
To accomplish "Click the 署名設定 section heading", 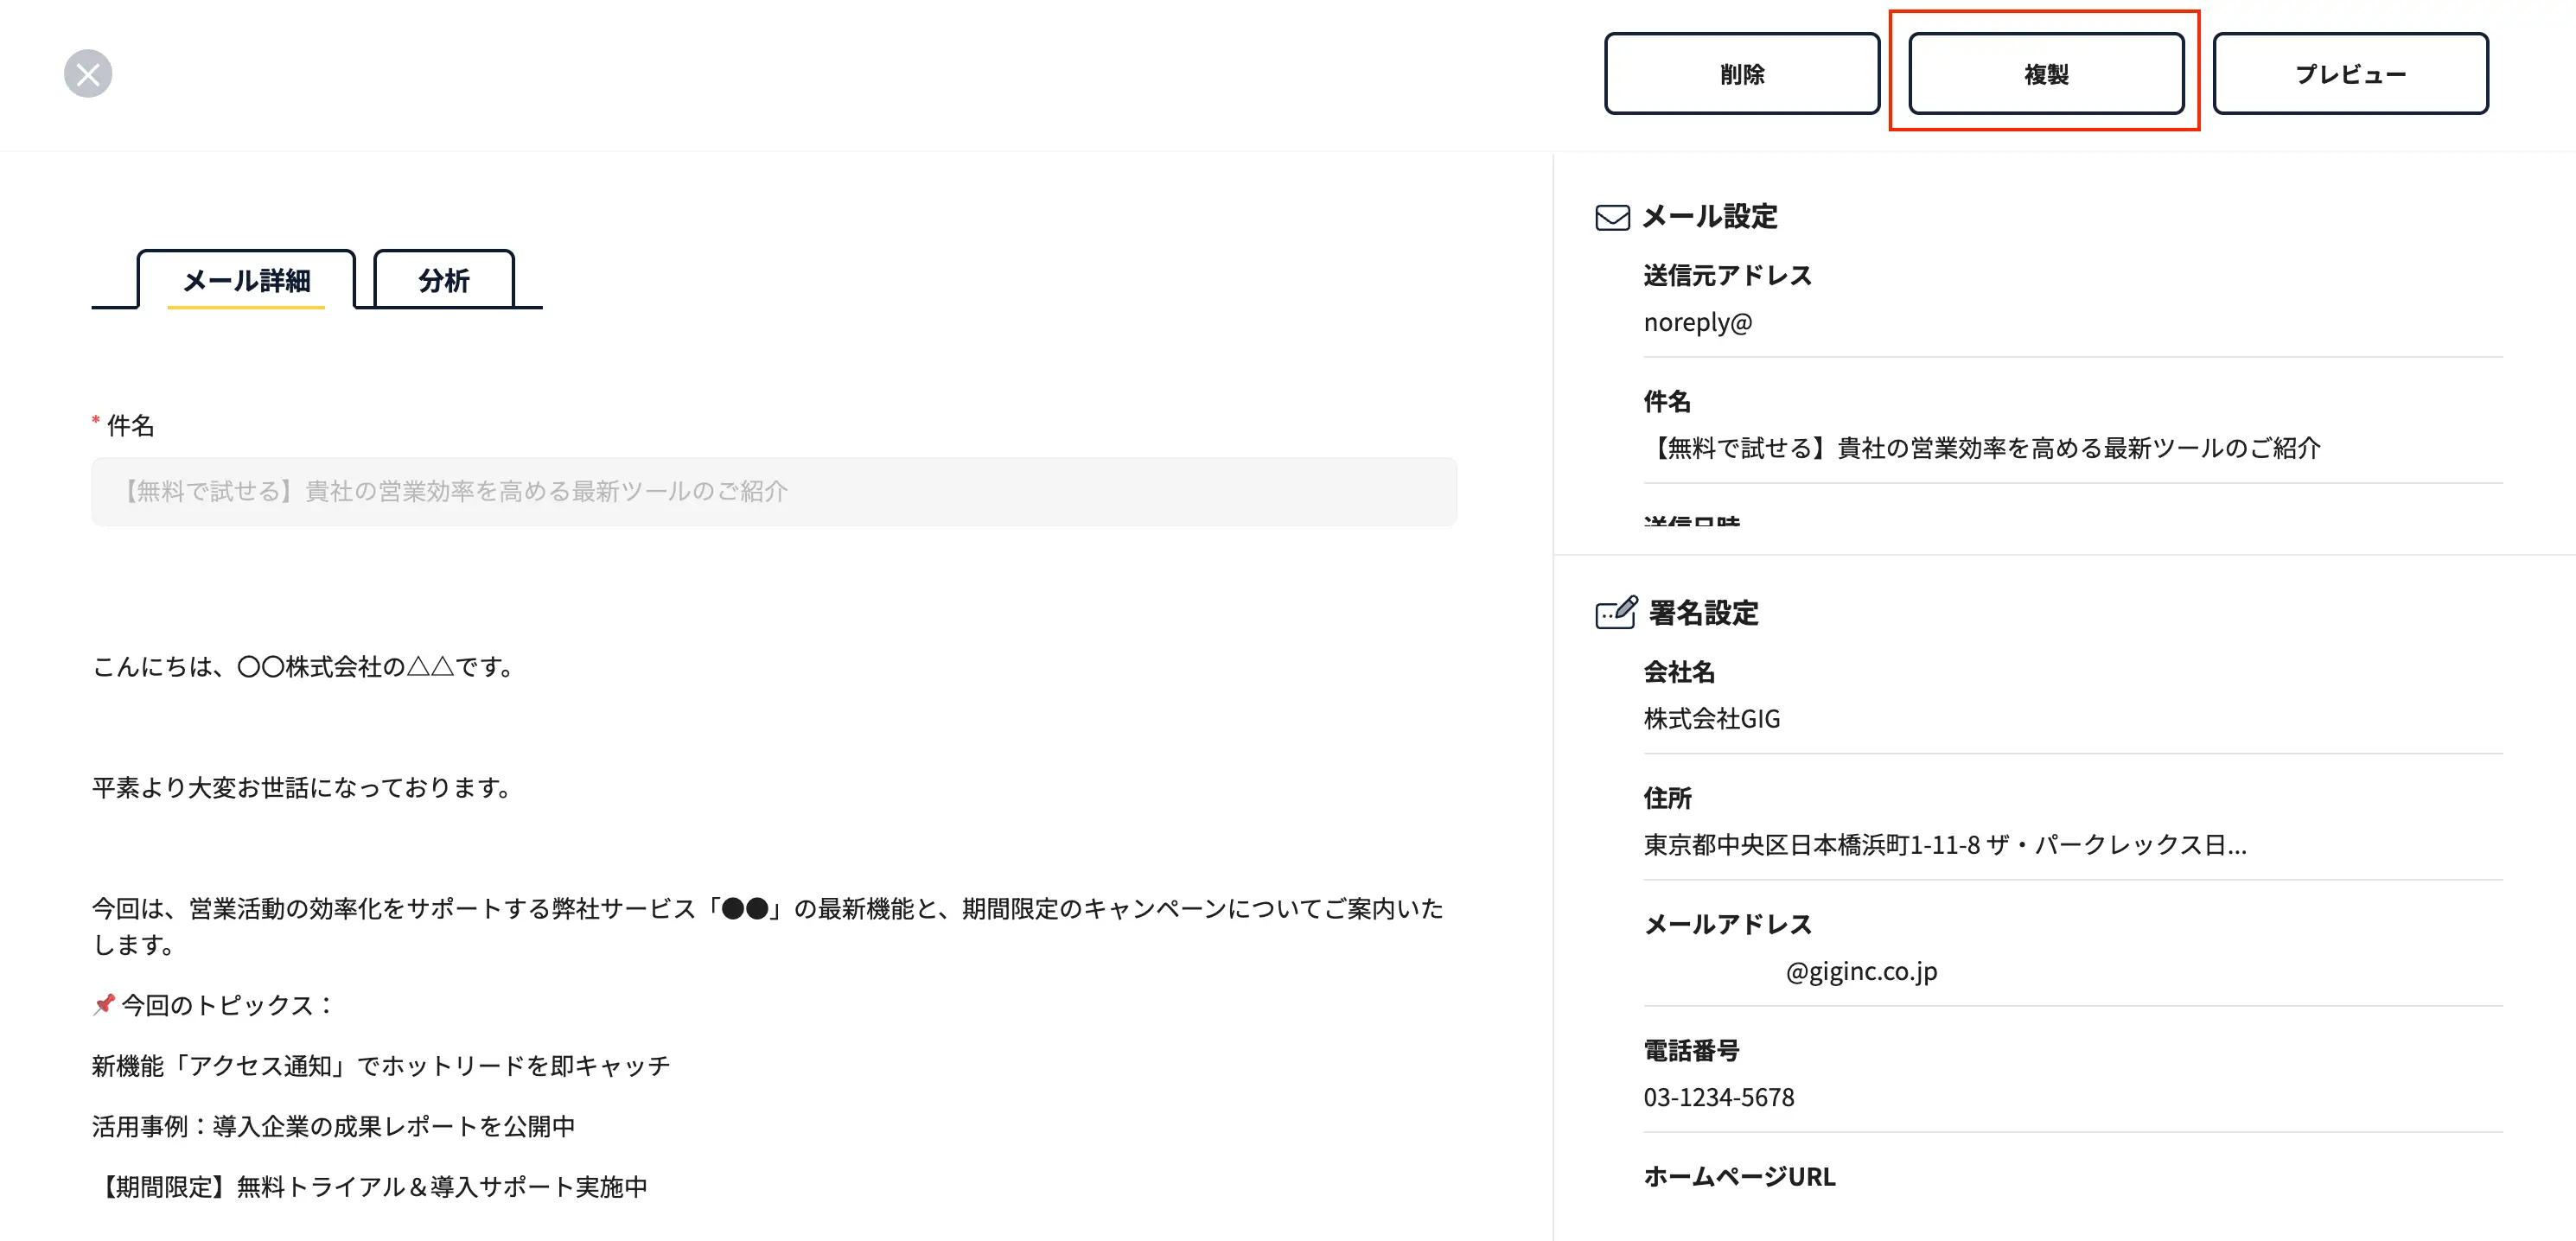I will click(1703, 613).
